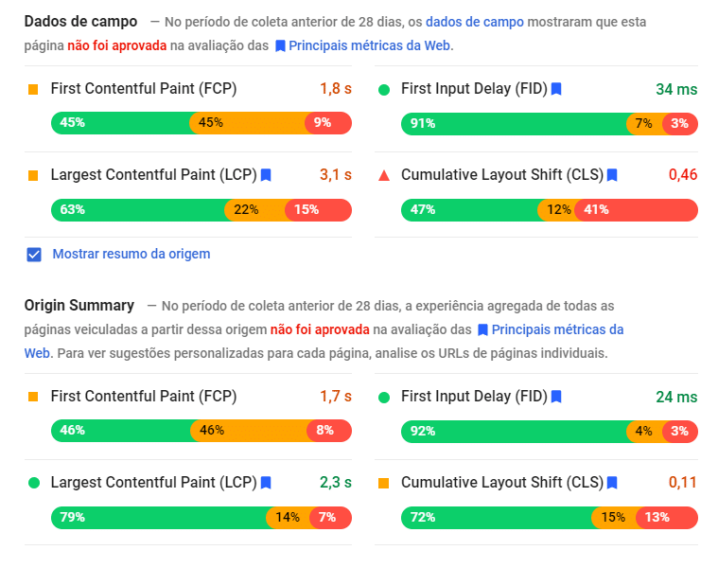Viewport: 718px width, 568px height.
Task: Click bookmark icon beside Origin Summary CLS
Action: 612,483
